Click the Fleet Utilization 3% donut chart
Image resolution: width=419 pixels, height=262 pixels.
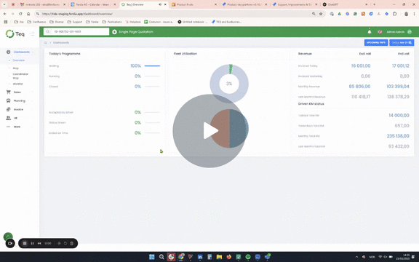pyautogui.click(x=229, y=84)
